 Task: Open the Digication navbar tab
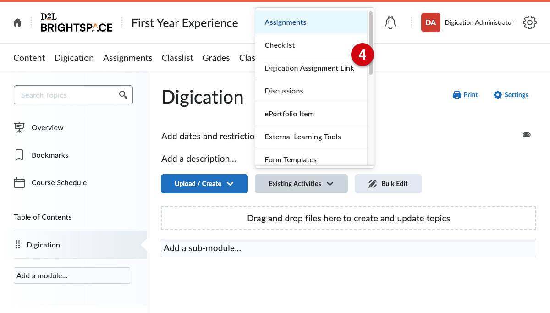click(x=74, y=58)
